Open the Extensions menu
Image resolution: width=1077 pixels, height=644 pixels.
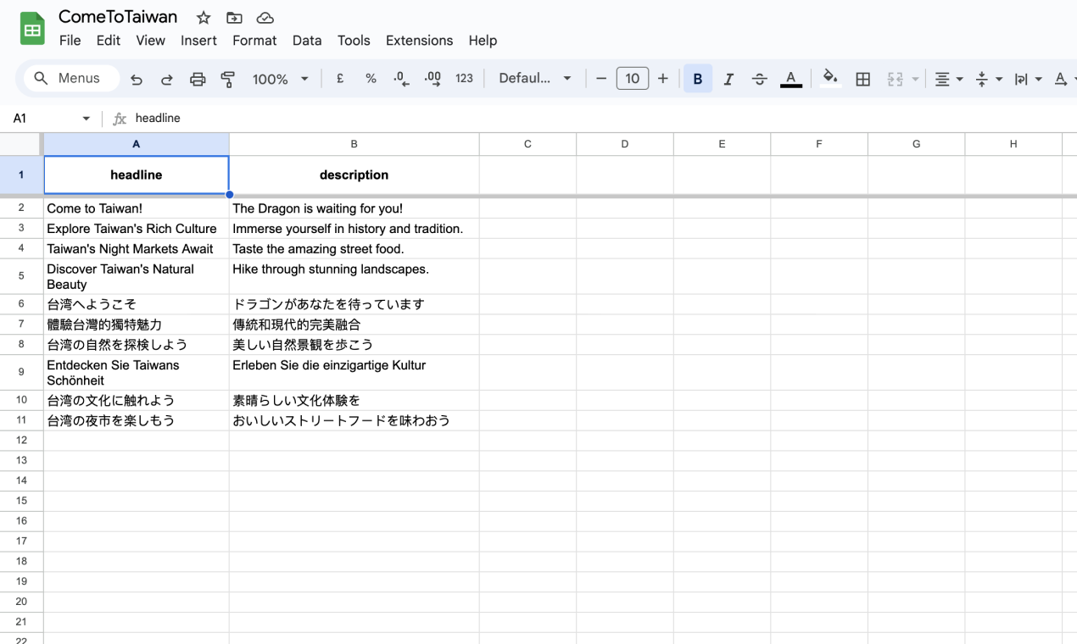pyautogui.click(x=419, y=40)
